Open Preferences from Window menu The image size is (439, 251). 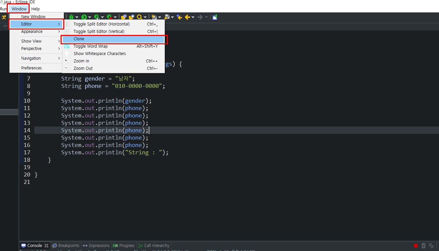36,68
